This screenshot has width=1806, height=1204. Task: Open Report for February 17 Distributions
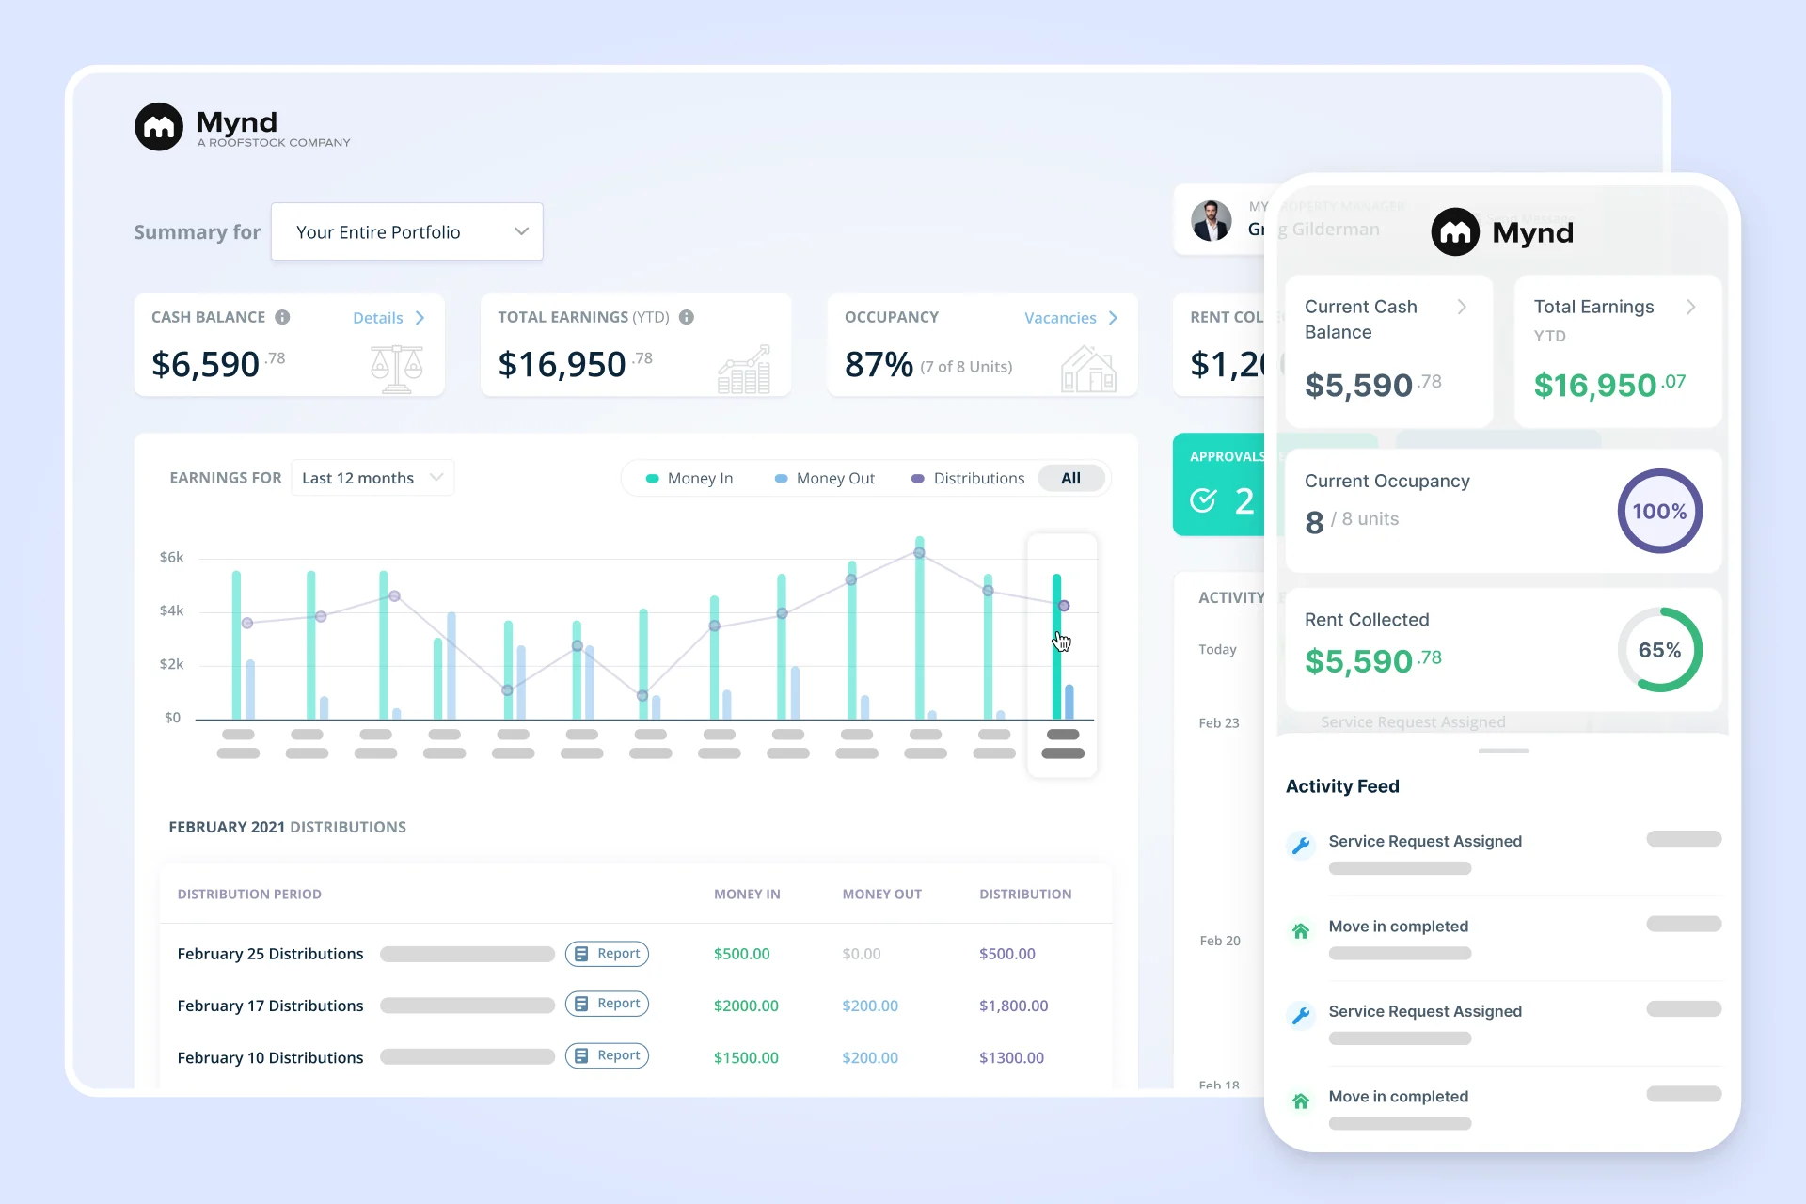[607, 1005]
